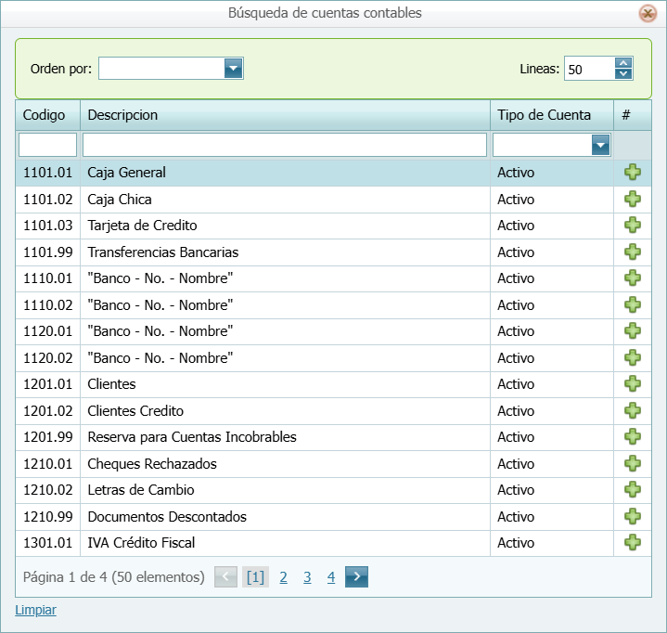Add account 1301.01 IVA Crédito Fiscal
Screen dimensions: 667x633
tap(633, 542)
